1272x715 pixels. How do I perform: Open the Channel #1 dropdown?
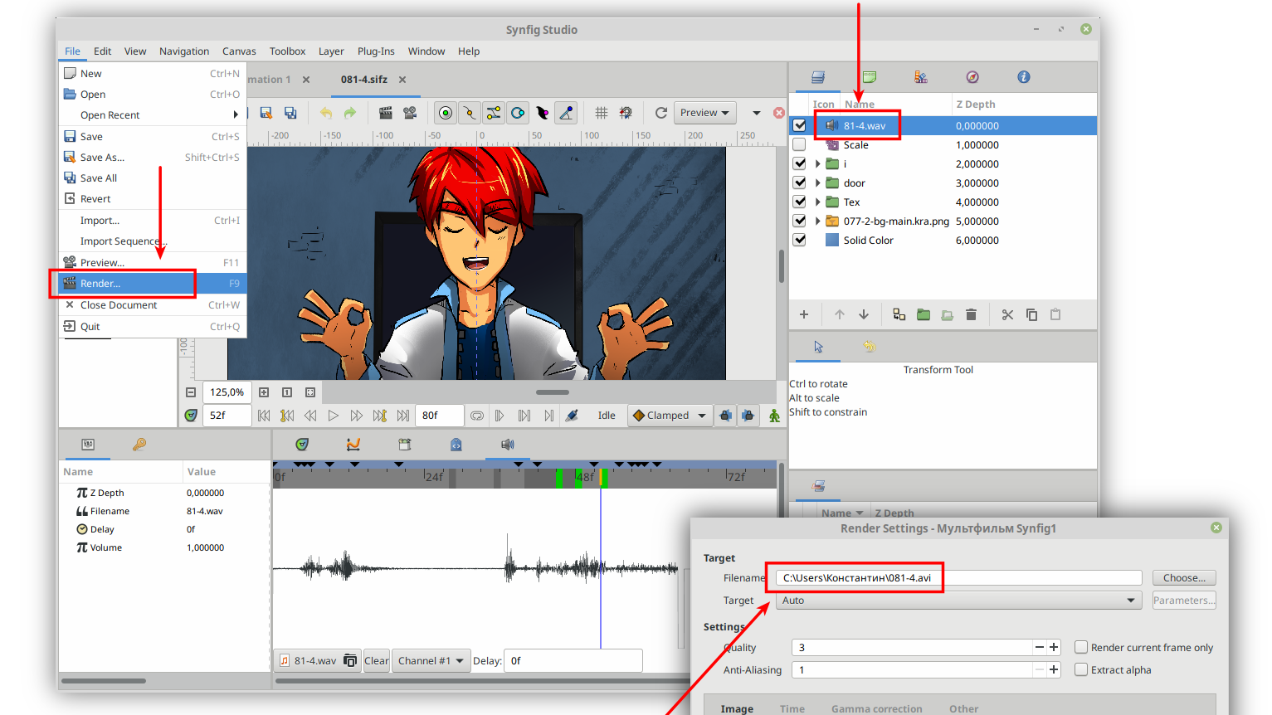pos(431,661)
